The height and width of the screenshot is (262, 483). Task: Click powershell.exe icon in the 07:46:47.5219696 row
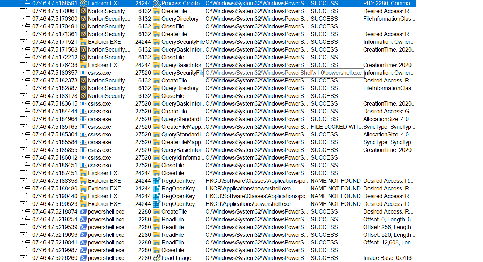click(x=83, y=235)
